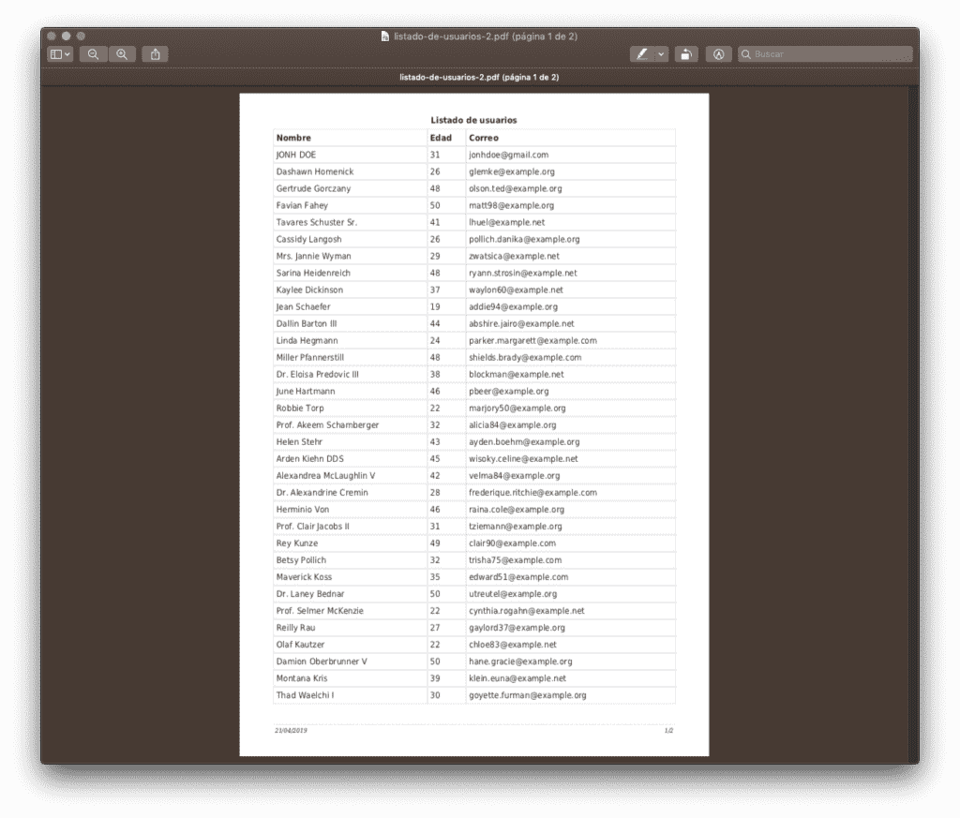Select email chloe83@example.net
The height and width of the screenshot is (818, 960).
click(513, 645)
